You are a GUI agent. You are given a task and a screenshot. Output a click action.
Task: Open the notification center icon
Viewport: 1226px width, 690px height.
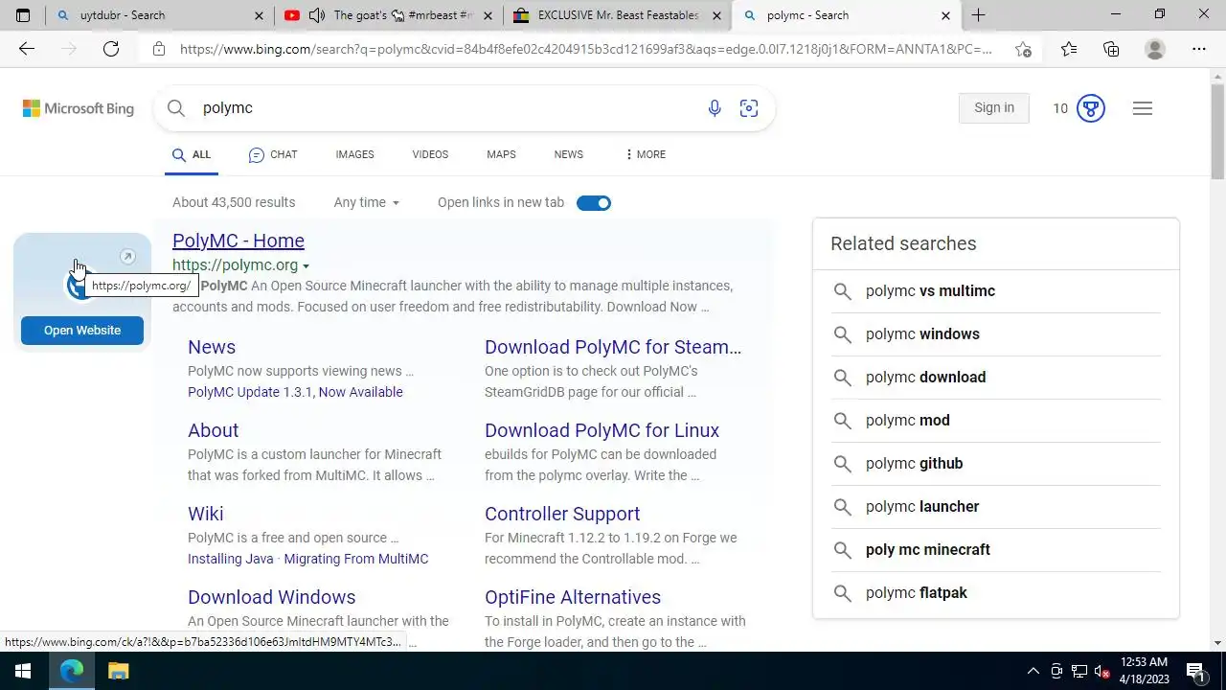pos(1195,671)
